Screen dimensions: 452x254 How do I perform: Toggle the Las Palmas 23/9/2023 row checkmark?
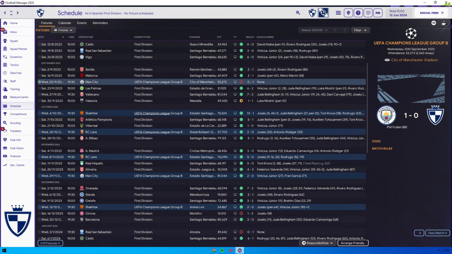40,88
